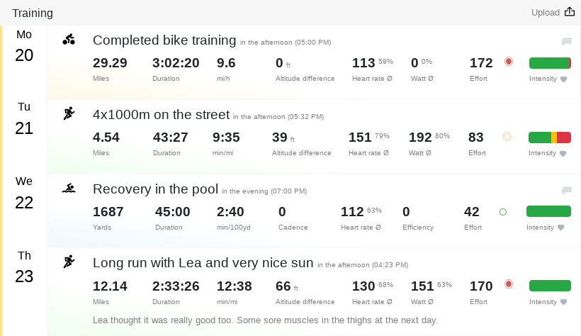581x336 pixels.
Task: Click the grid icon on pool recovery row
Action: pos(566,190)
